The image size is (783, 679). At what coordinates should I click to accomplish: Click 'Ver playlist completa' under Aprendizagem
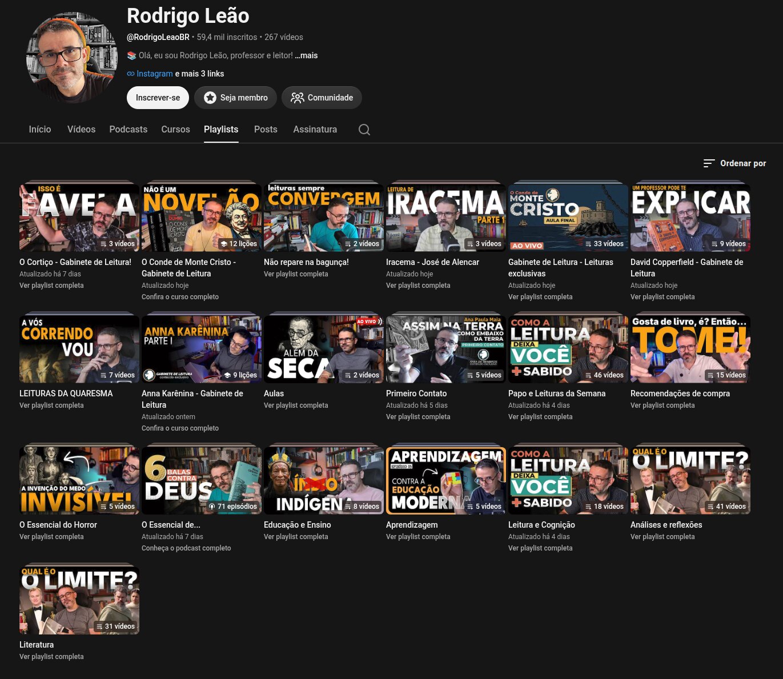pos(418,537)
